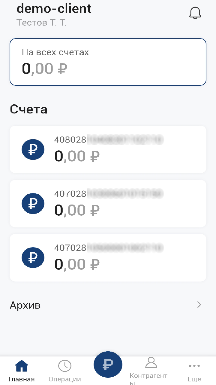Image resolution: width=216 pixels, height=385 pixels.
Task: Tap the clock Операции icon
Action: tap(65, 366)
